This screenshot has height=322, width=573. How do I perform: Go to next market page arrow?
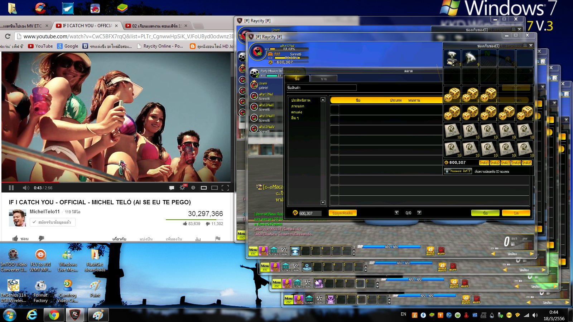click(419, 213)
